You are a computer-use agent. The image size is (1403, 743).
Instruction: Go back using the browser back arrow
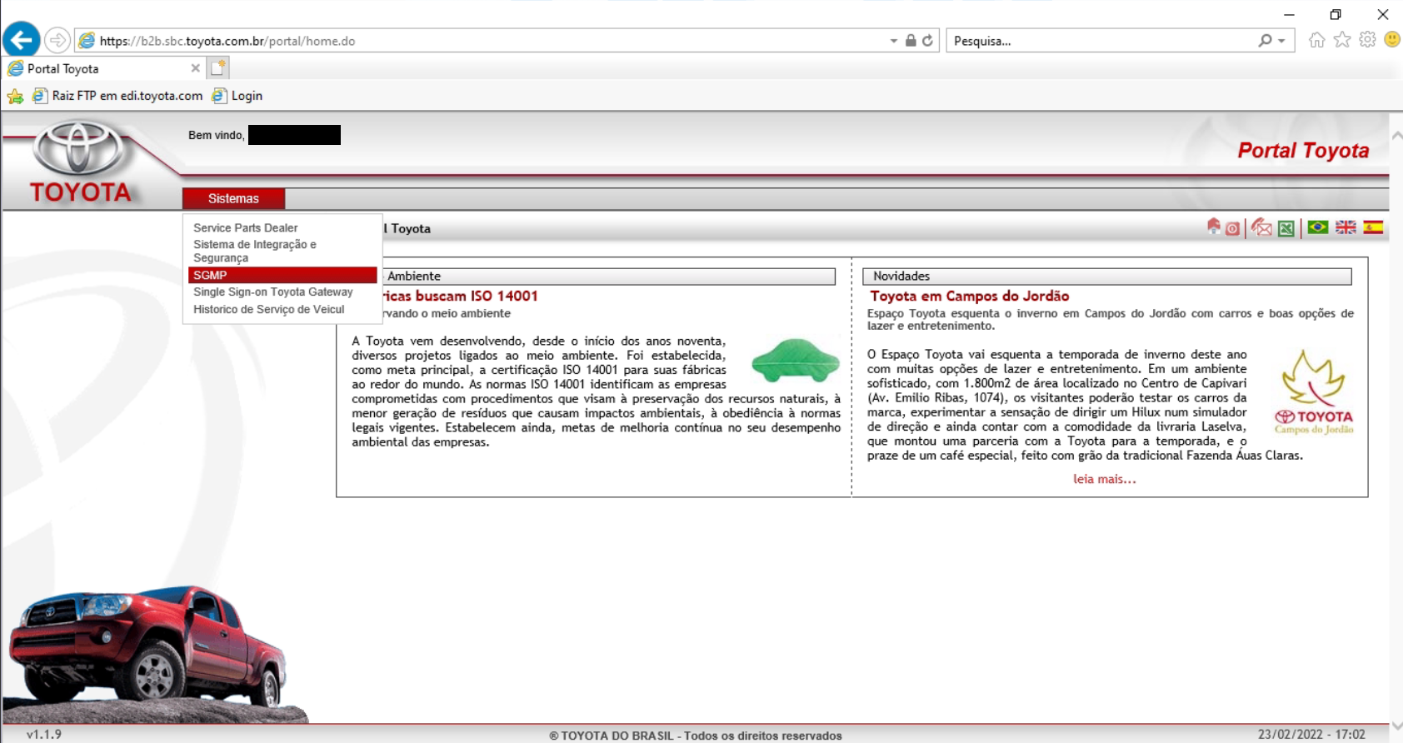[22, 39]
